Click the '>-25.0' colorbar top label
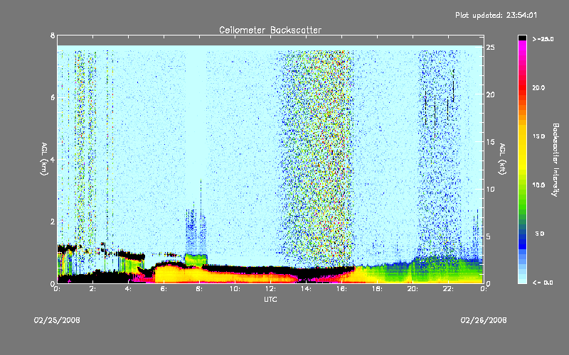The height and width of the screenshot is (355, 569). [x=543, y=39]
